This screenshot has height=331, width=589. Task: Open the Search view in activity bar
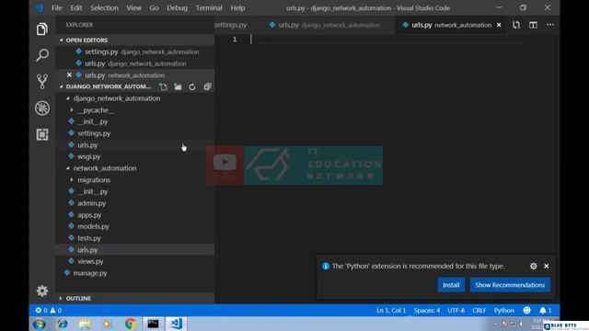click(x=42, y=55)
